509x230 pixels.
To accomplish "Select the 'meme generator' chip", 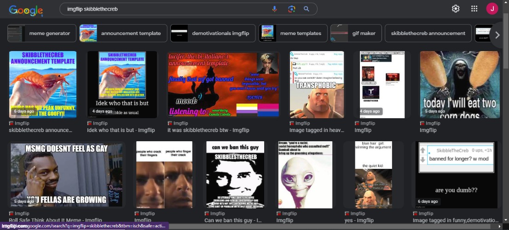I will click(x=42, y=33).
